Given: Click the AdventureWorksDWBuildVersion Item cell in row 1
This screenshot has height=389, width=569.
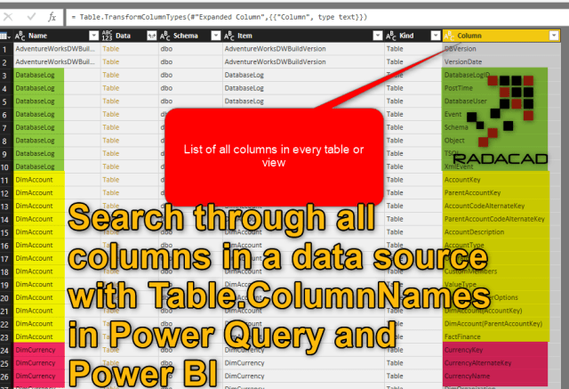Looking at the screenshot, I should [x=303, y=49].
